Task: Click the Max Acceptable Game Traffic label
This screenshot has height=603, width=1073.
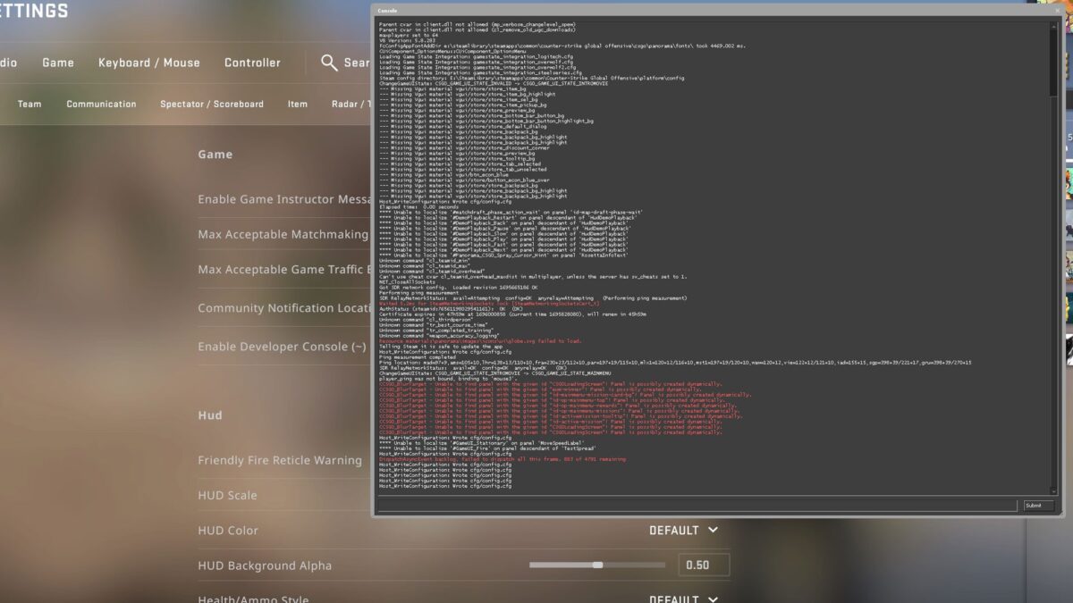Action: (x=284, y=269)
